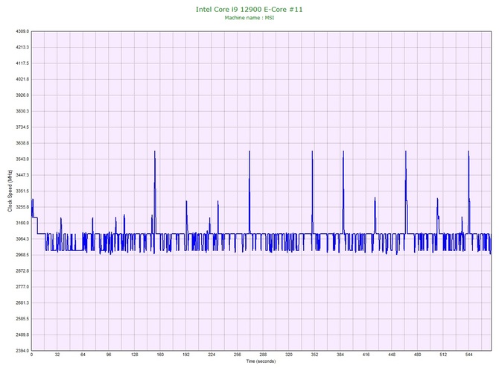The image size is (499, 374).
Task: Click the 'Time (seconds)' axis label
Action: pos(261,361)
